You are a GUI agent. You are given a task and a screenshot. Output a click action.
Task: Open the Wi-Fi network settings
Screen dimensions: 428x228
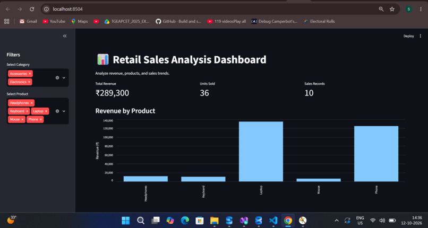click(373, 220)
